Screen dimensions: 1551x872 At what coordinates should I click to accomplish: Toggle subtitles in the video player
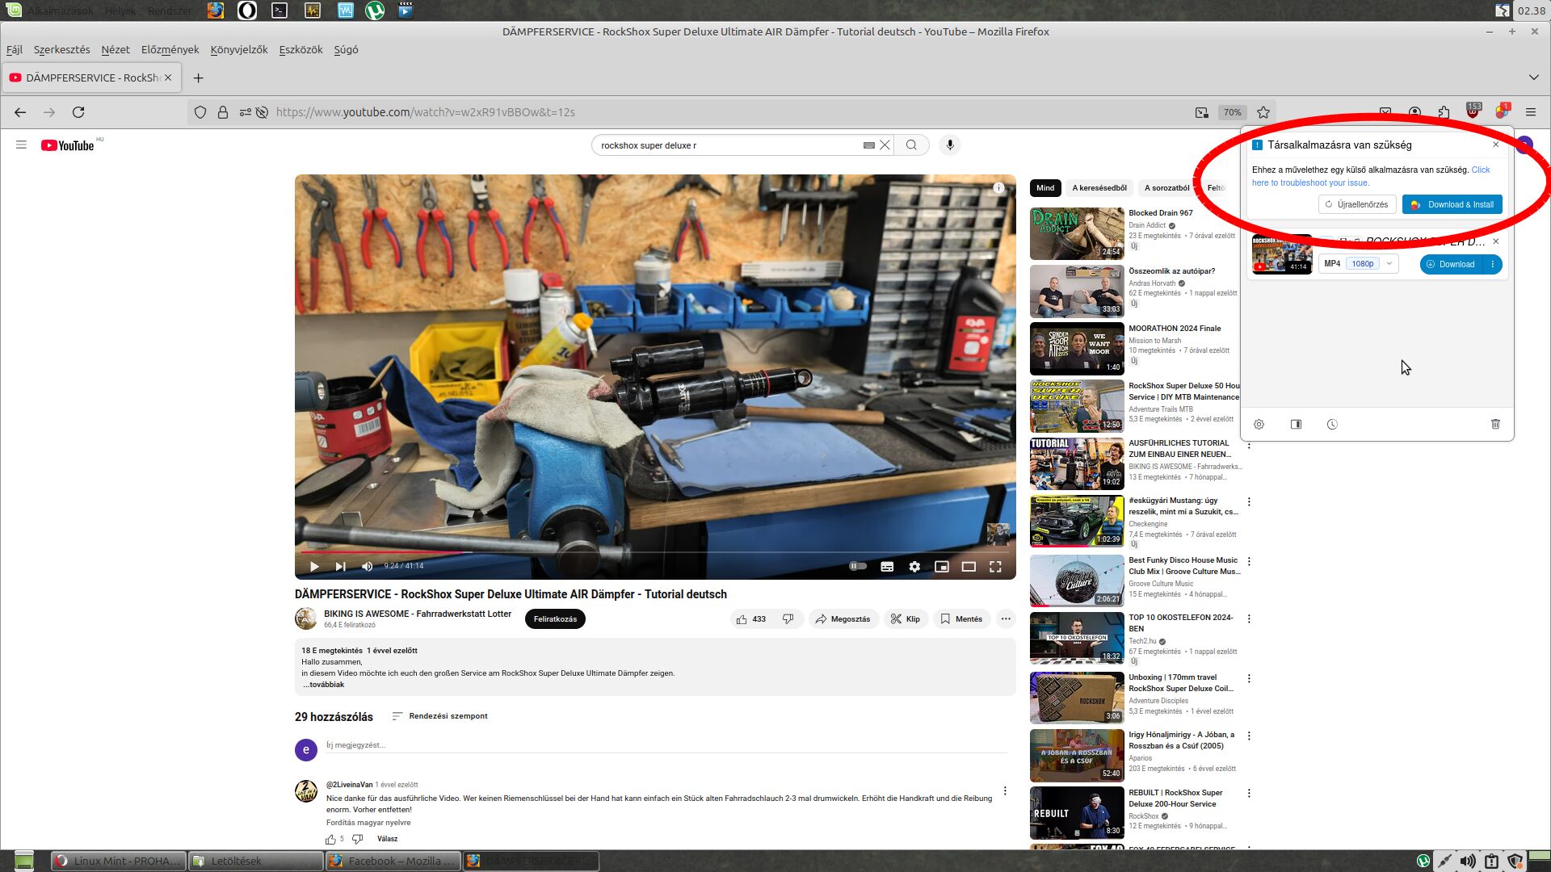tap(887, 567)
